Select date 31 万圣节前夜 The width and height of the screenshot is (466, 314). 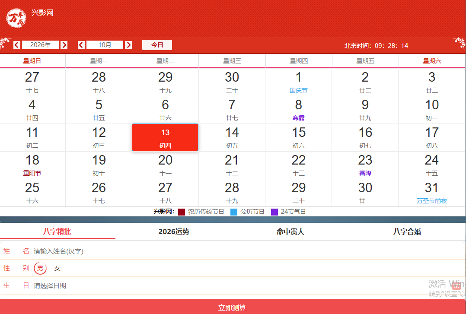tap(432, 193)
